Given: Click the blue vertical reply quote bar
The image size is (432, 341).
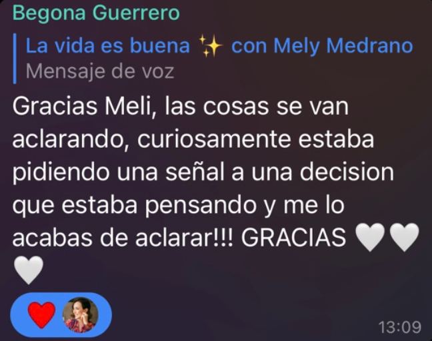Looking at the screenshot, I should pos(15,59).
